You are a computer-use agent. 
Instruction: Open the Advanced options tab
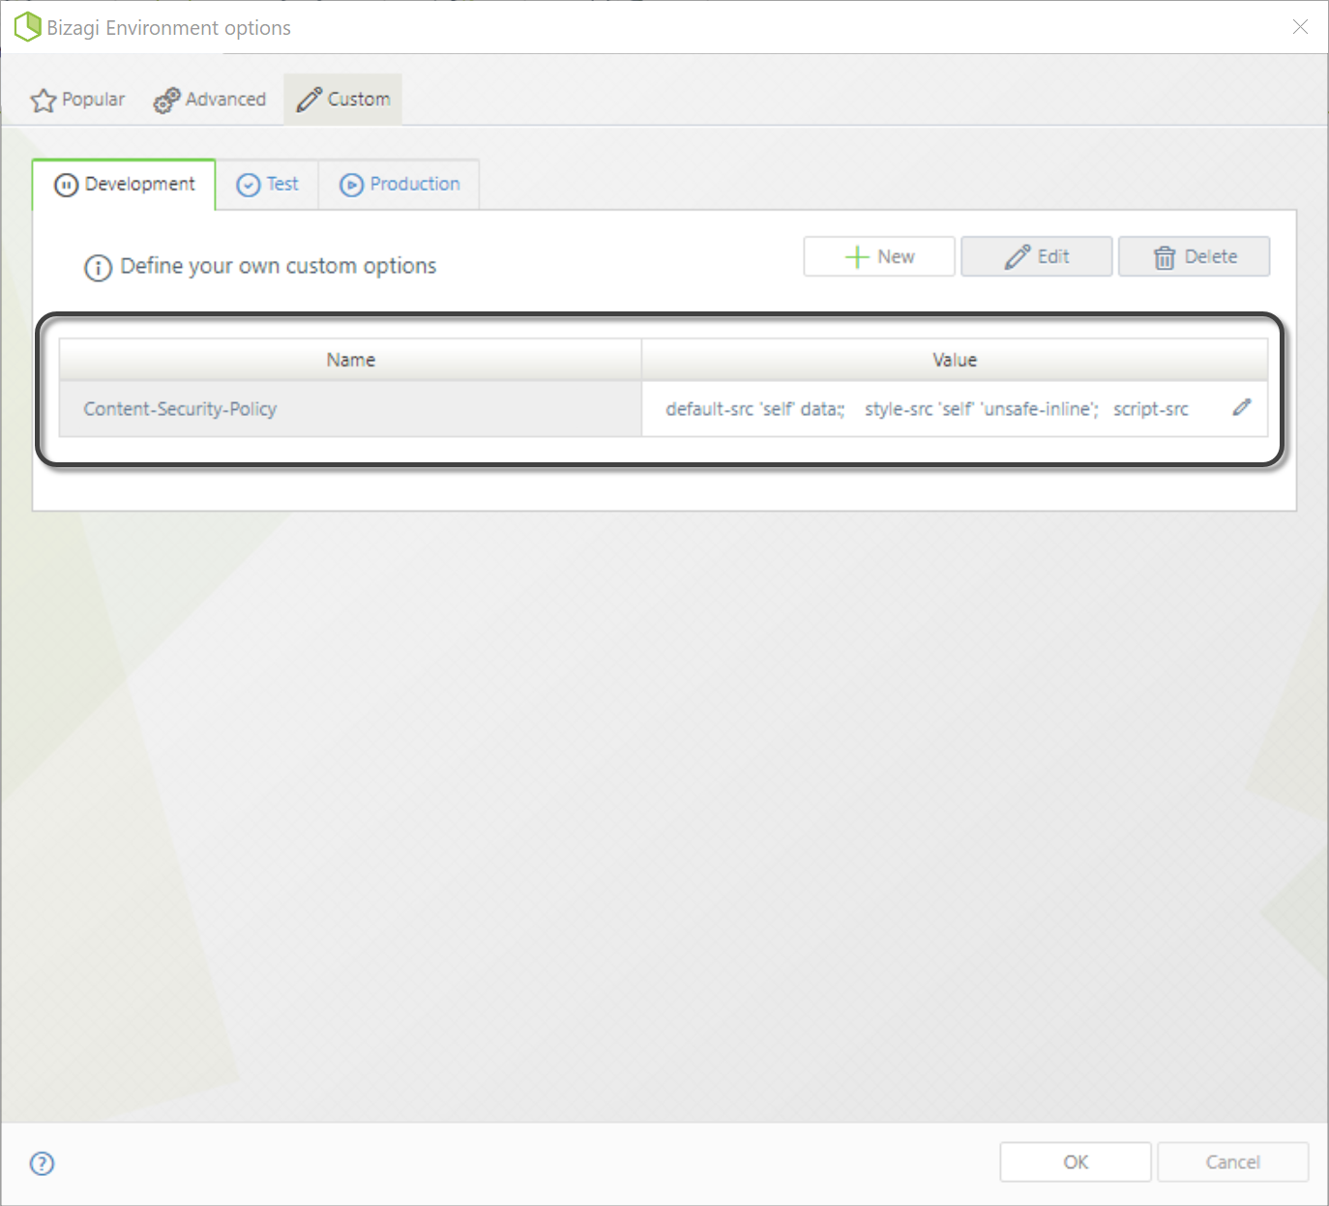[210, 100]
